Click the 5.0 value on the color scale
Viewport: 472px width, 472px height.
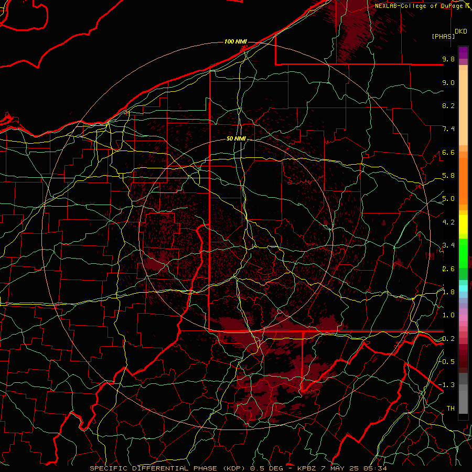coord(448,199)
